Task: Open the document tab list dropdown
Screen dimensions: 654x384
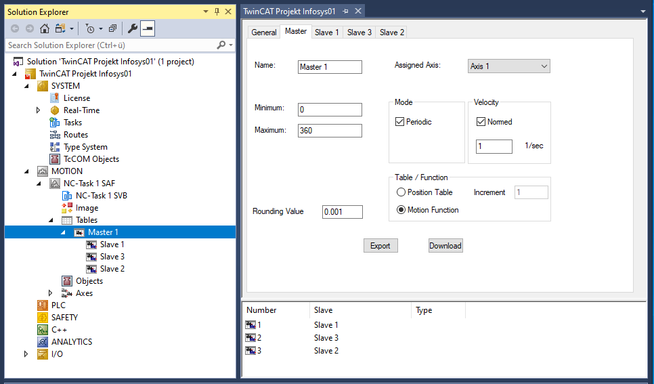Action: coord(643,12)
